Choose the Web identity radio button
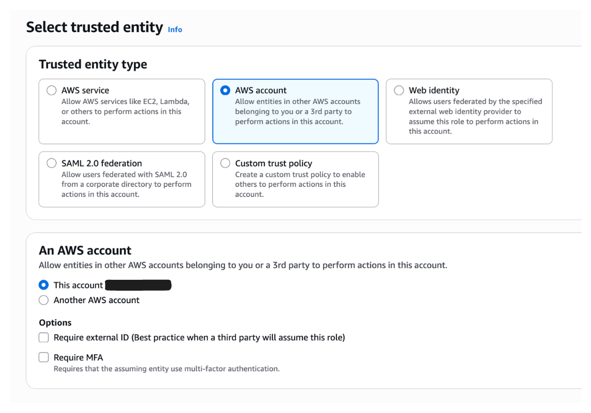 [399, 91]
